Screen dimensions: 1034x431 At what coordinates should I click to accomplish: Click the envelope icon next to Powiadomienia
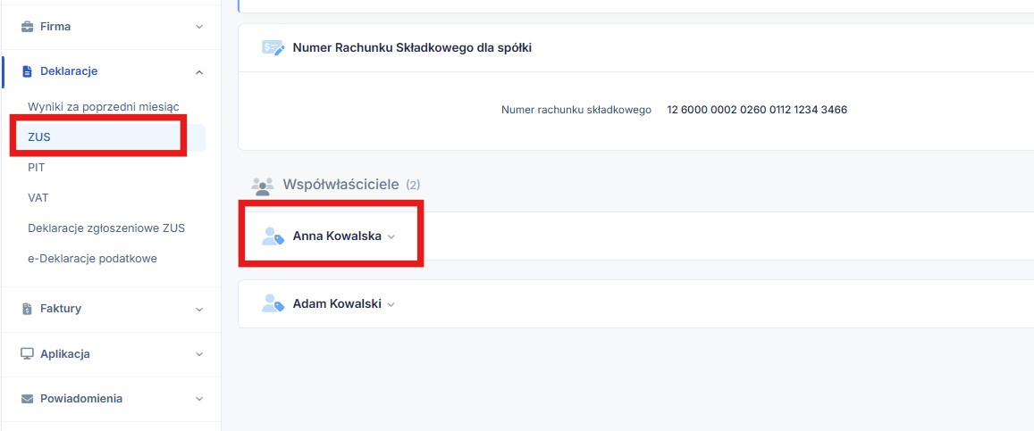tap(27, 399)
